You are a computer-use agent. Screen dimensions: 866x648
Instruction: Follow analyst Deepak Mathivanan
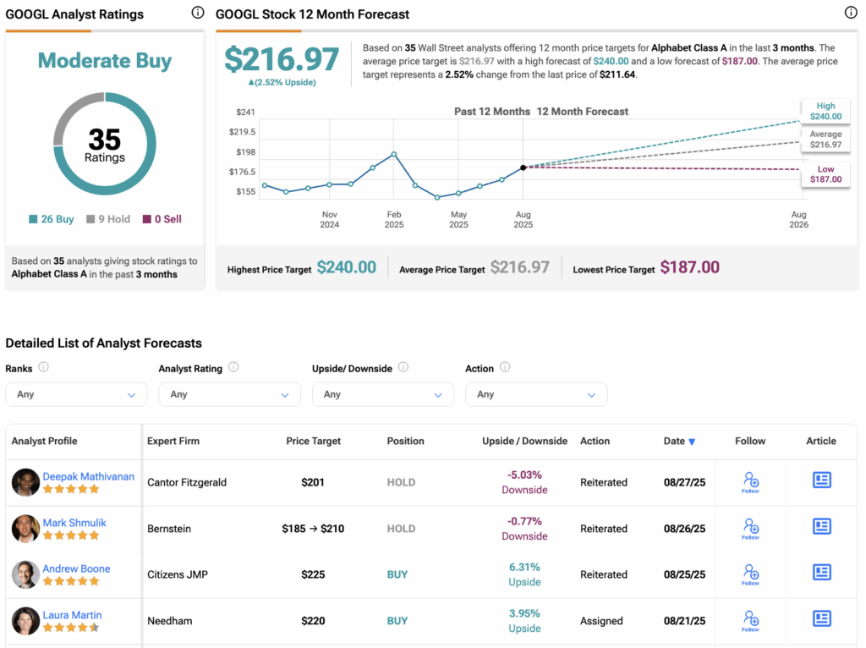coord(750,482)
